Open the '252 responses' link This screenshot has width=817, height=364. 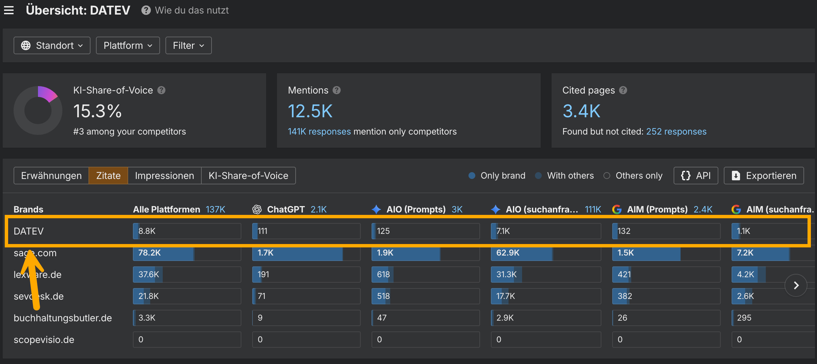(676, 132)
